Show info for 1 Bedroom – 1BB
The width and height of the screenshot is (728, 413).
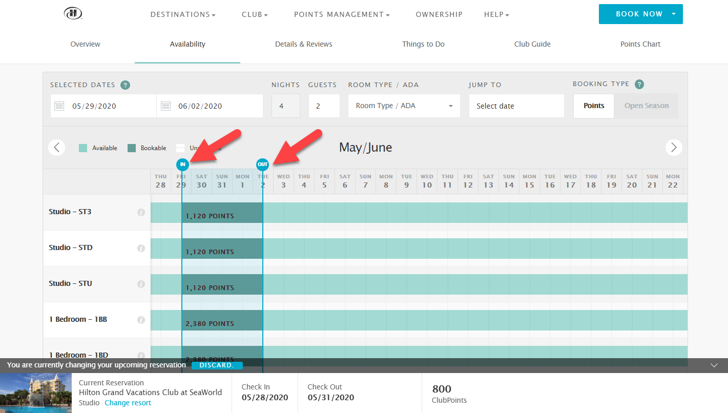point(141,320)
